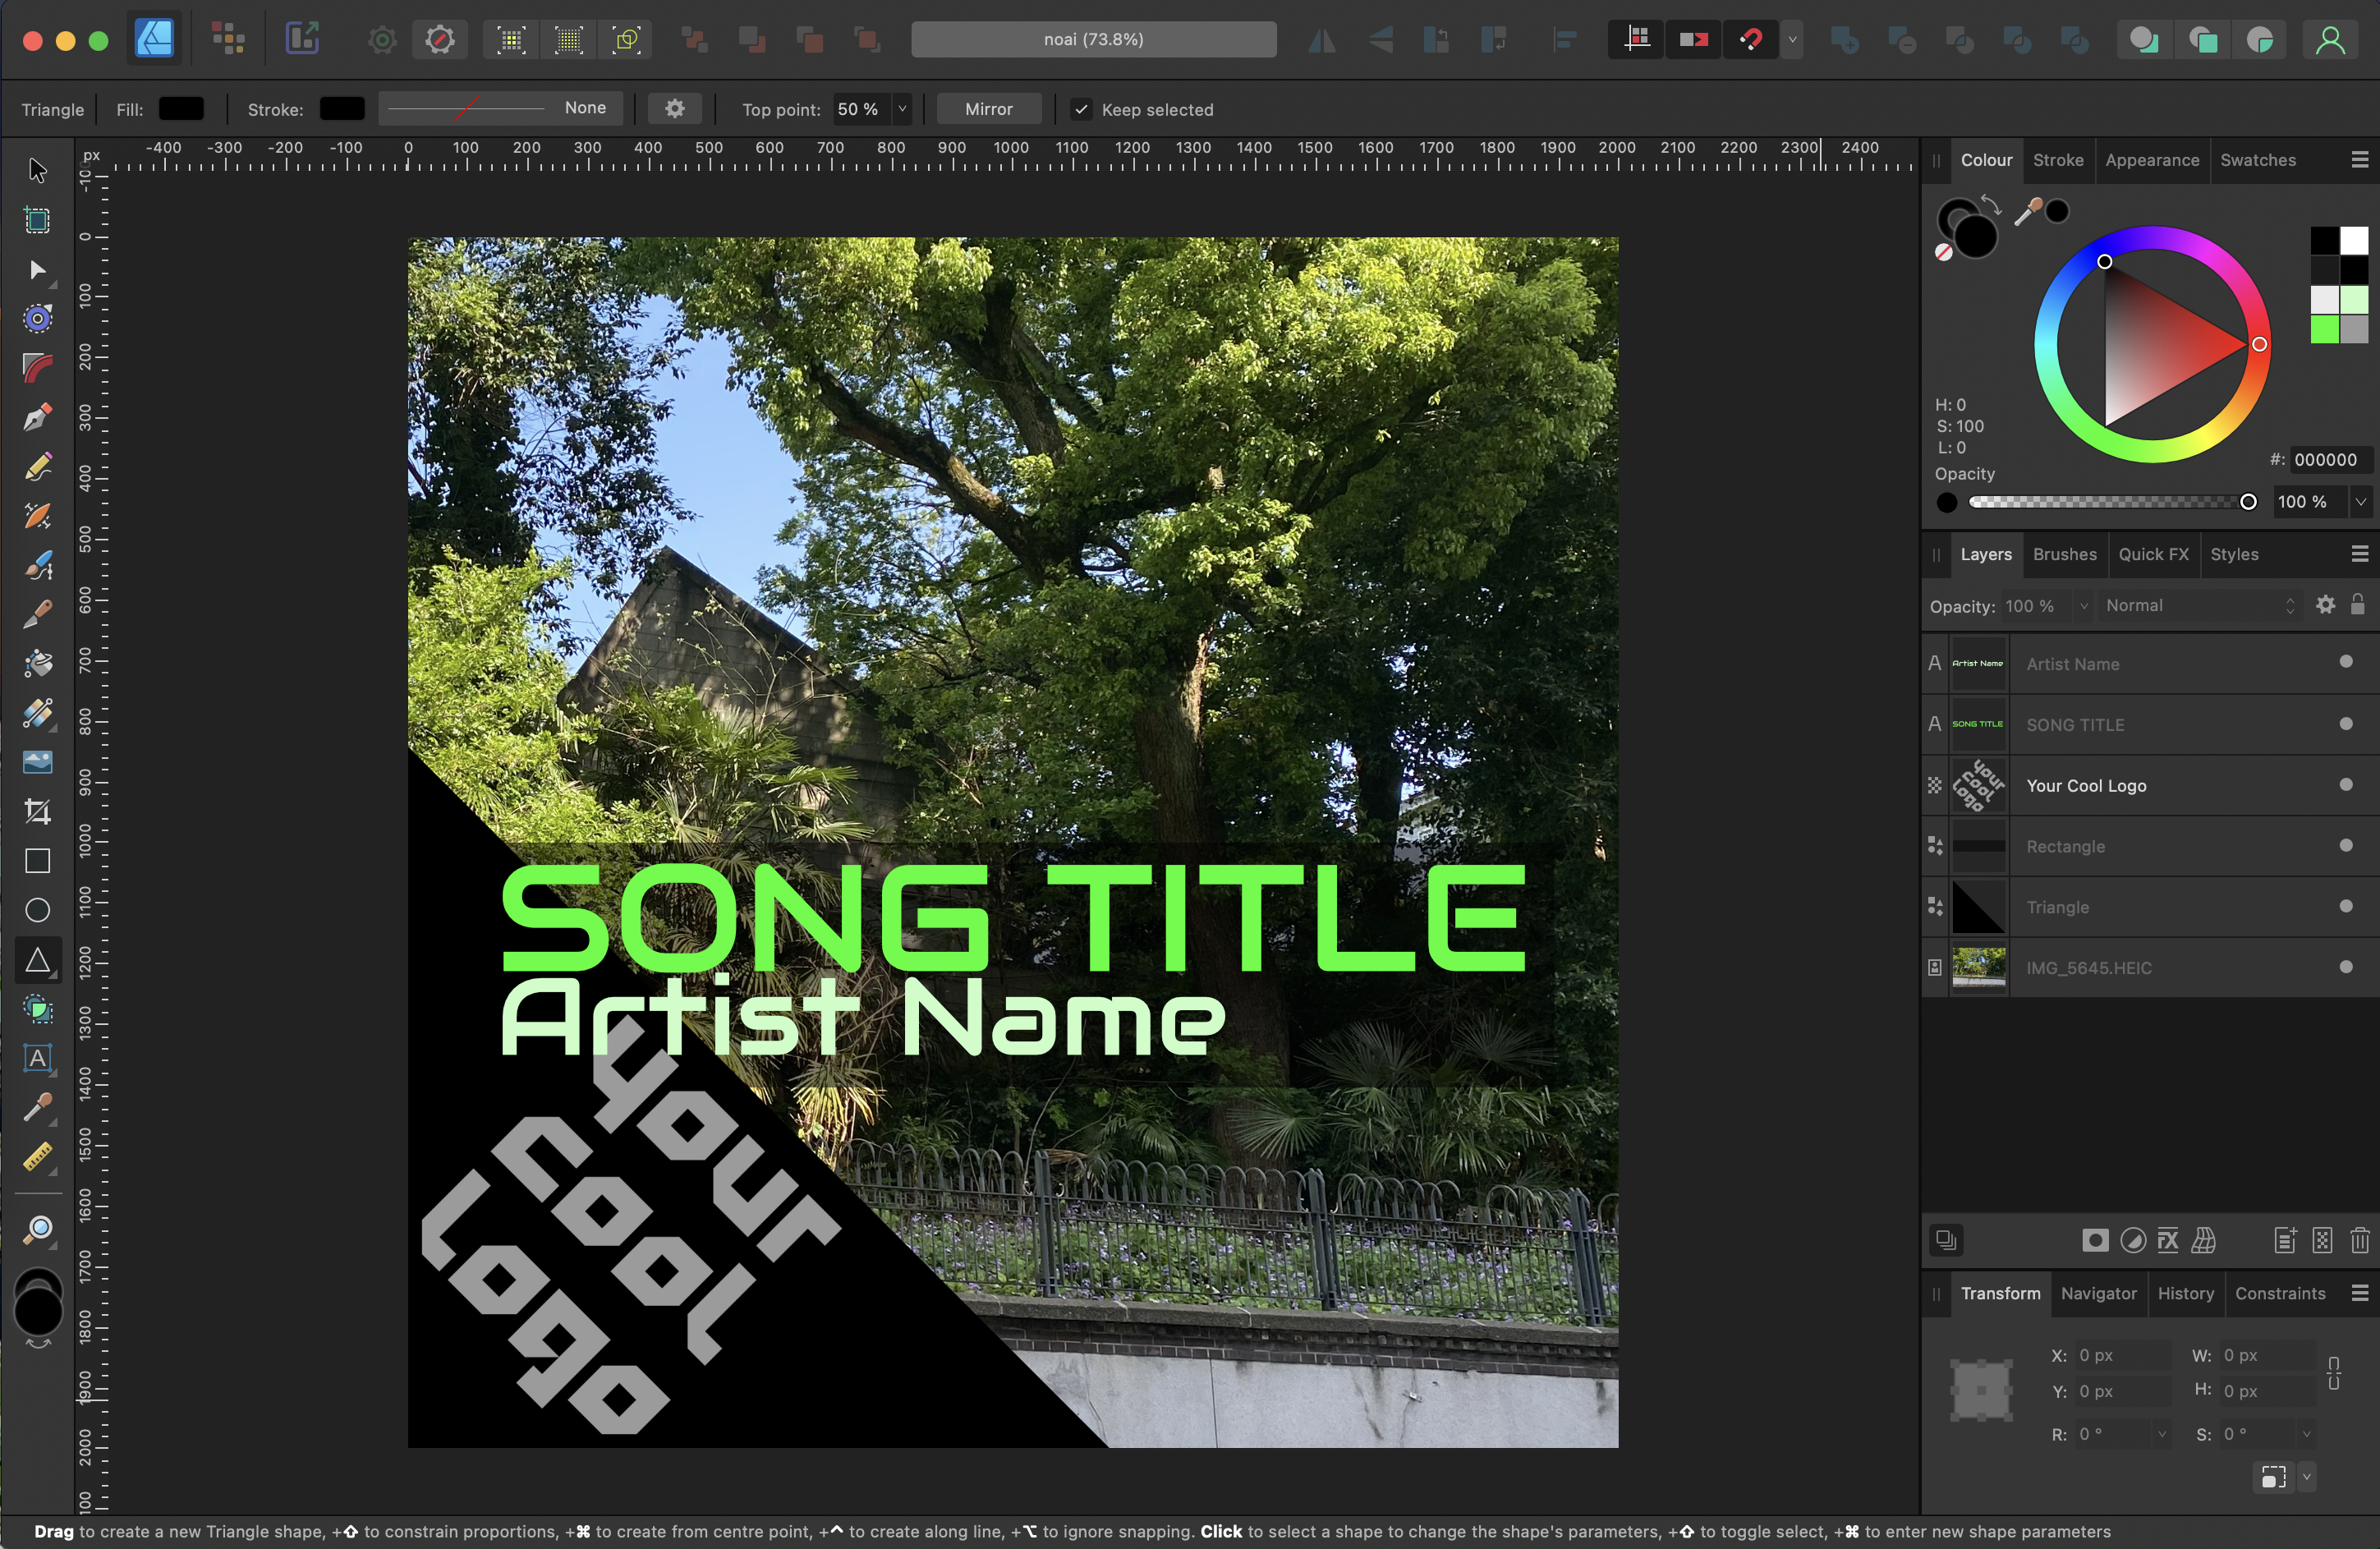This screenshot has width=2380, height=1549.
Task: Switch to Designer persona icon
Action: (x=154, y=39)
